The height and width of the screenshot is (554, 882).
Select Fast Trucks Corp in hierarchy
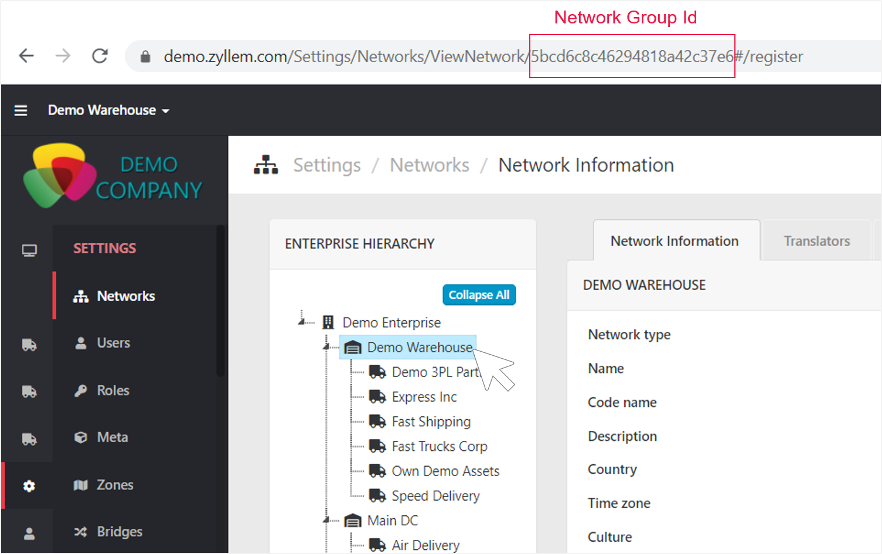440,446
